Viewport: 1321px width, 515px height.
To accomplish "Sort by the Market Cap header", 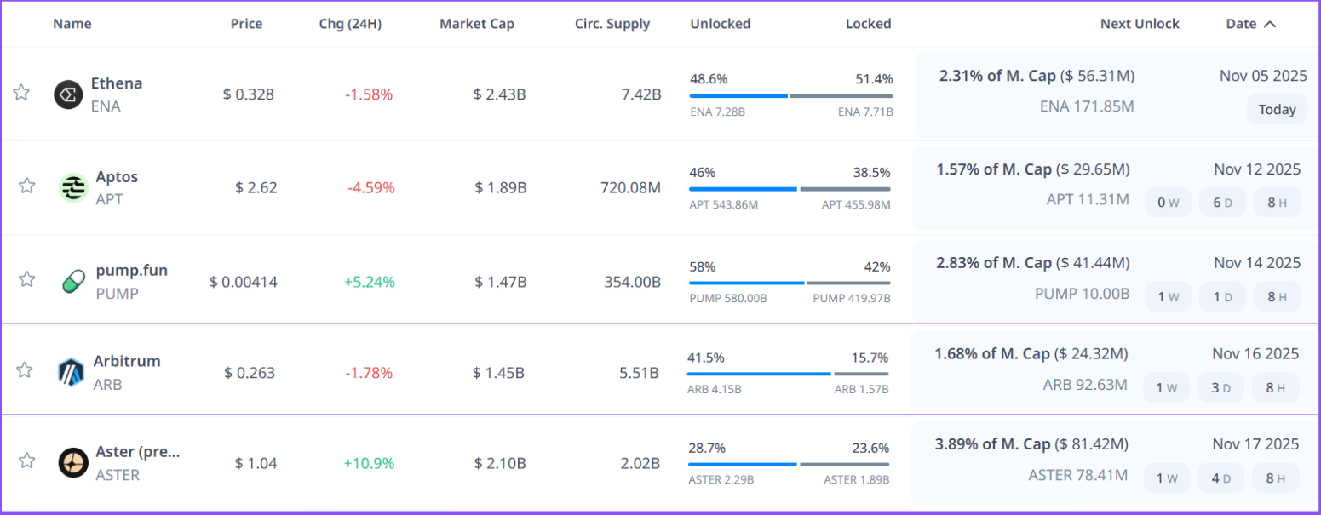I will [x=476, y=24].
